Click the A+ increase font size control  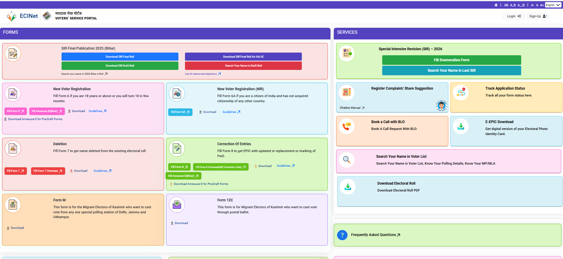542,5
